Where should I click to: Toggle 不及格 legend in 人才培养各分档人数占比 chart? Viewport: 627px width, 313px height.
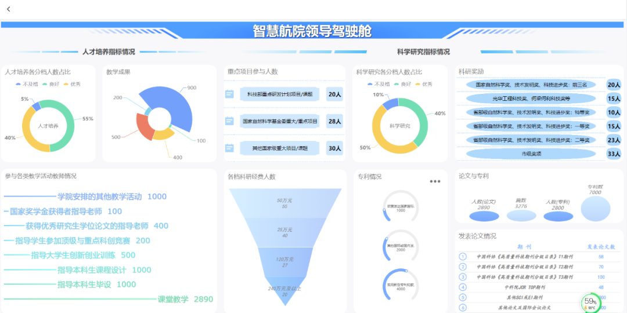[26, 84]
